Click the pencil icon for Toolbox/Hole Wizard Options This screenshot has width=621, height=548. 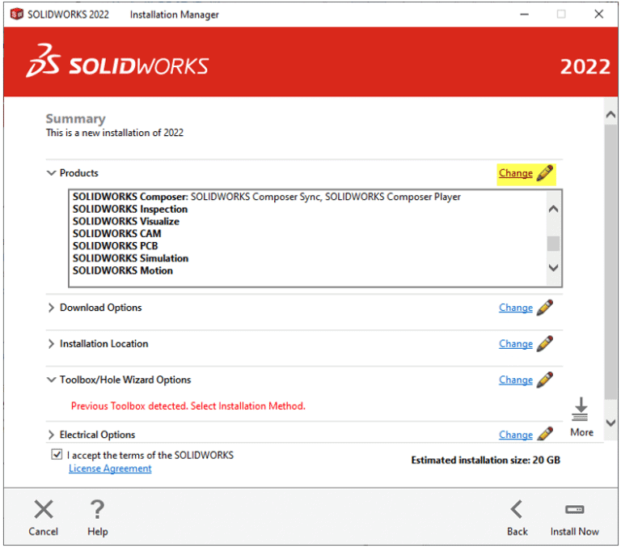544,380
